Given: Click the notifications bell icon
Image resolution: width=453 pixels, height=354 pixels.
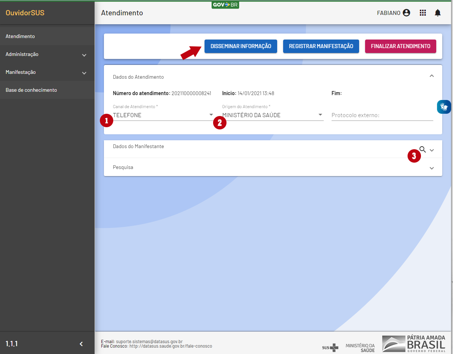Looking at the screenshot, I should tap(438, 13).
